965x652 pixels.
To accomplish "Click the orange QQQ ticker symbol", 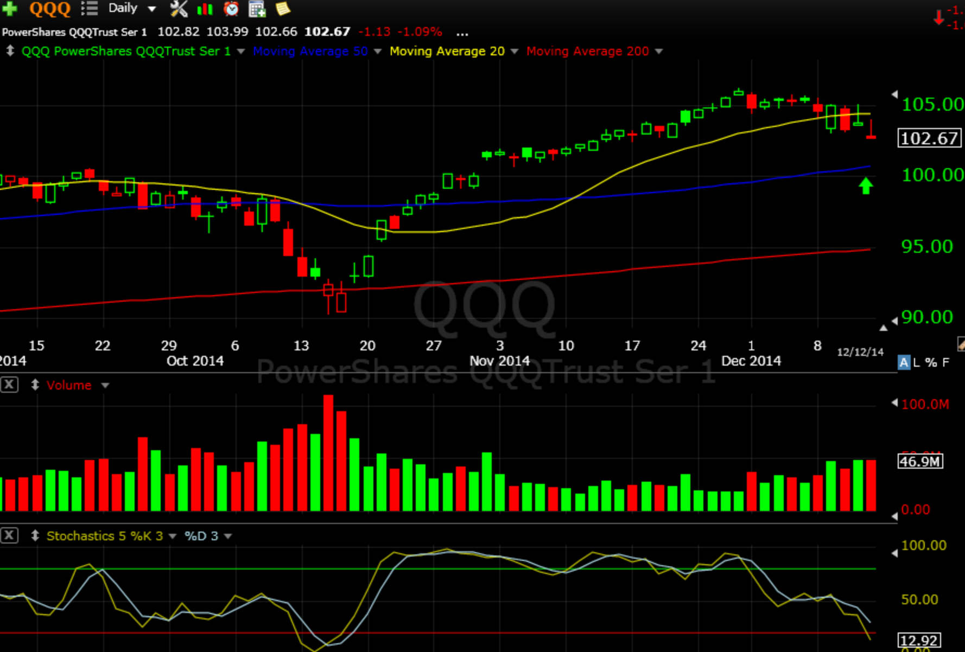I will 50,8.
